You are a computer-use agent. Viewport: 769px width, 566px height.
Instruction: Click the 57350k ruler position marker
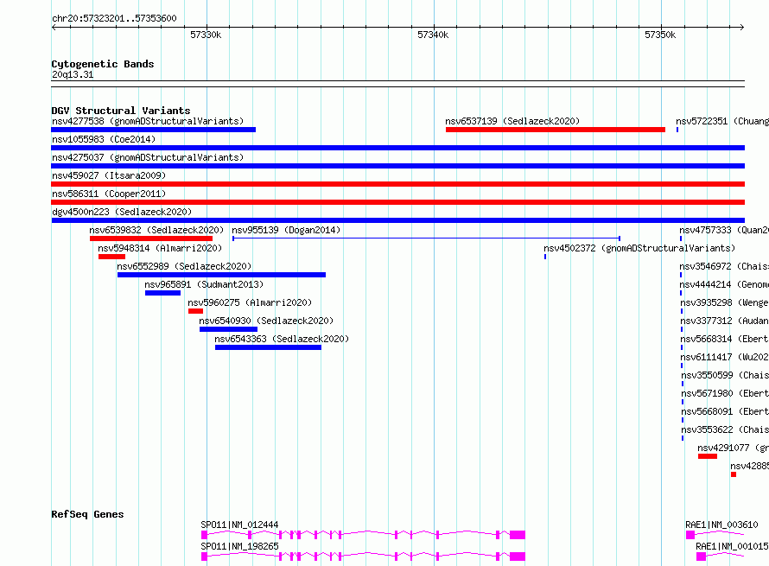tap(660, 35)
